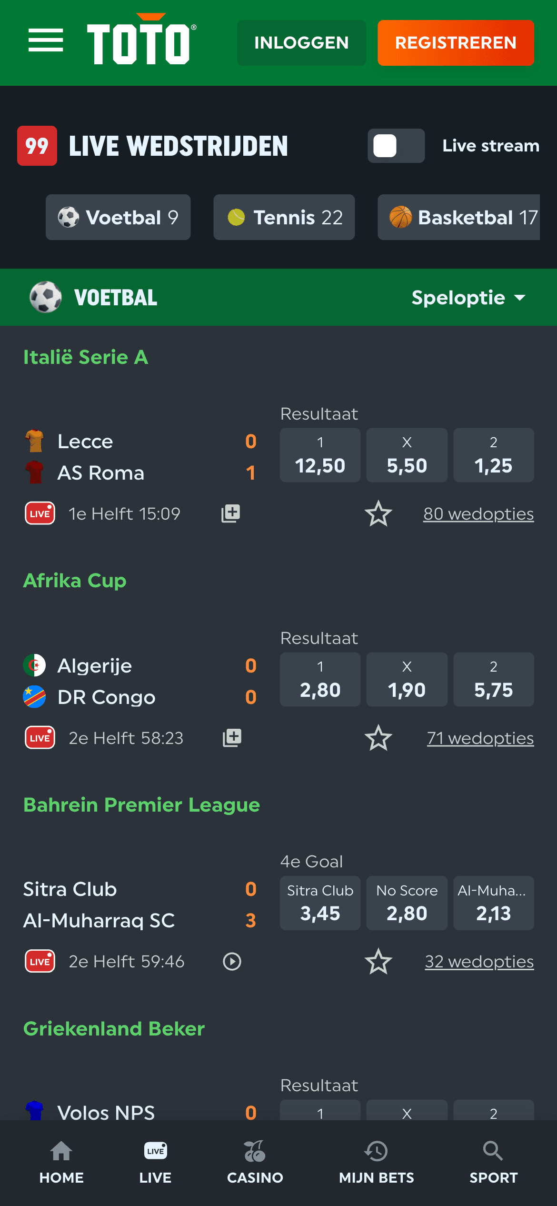Toggle the Live stream switch
The image size is (557, 1206).
pos(396,146)
